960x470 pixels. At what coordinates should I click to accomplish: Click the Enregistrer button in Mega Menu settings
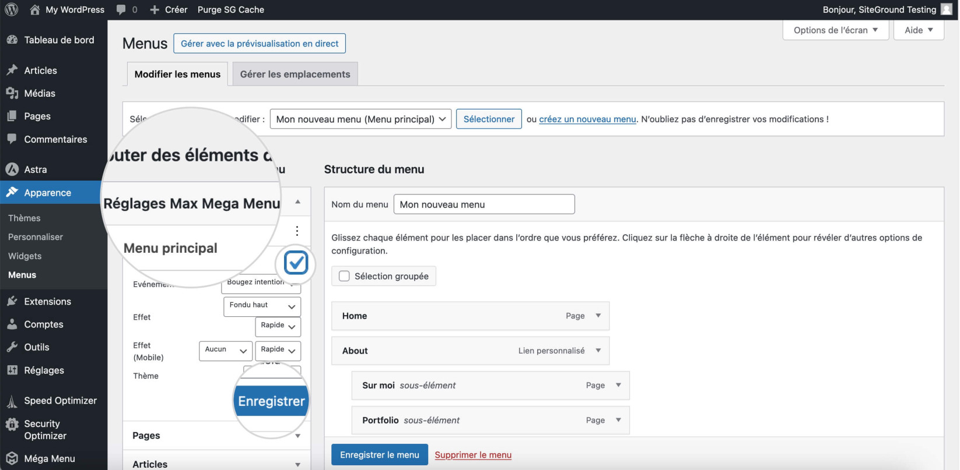[271, 401]
